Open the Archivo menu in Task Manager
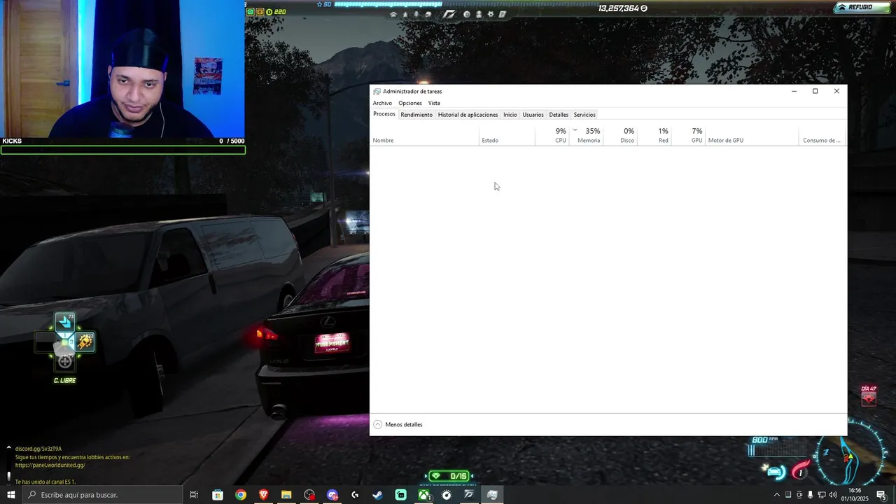Image resolution: width=896 pixels, height=504 pixels. tap(382, 103)
